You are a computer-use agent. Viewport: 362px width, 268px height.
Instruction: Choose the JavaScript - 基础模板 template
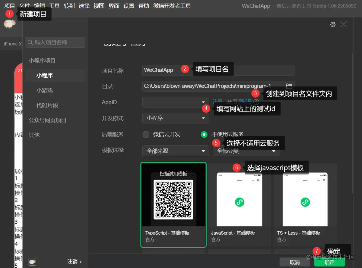[x=239, y=204]
